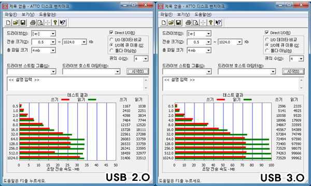Screen dimensions: 311x186
Task: Click Save disk icon in USB 3.0 window
Action: [x=178, y=23]
